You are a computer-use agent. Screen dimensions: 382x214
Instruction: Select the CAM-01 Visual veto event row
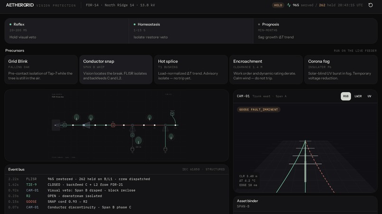tap(117, 190)
